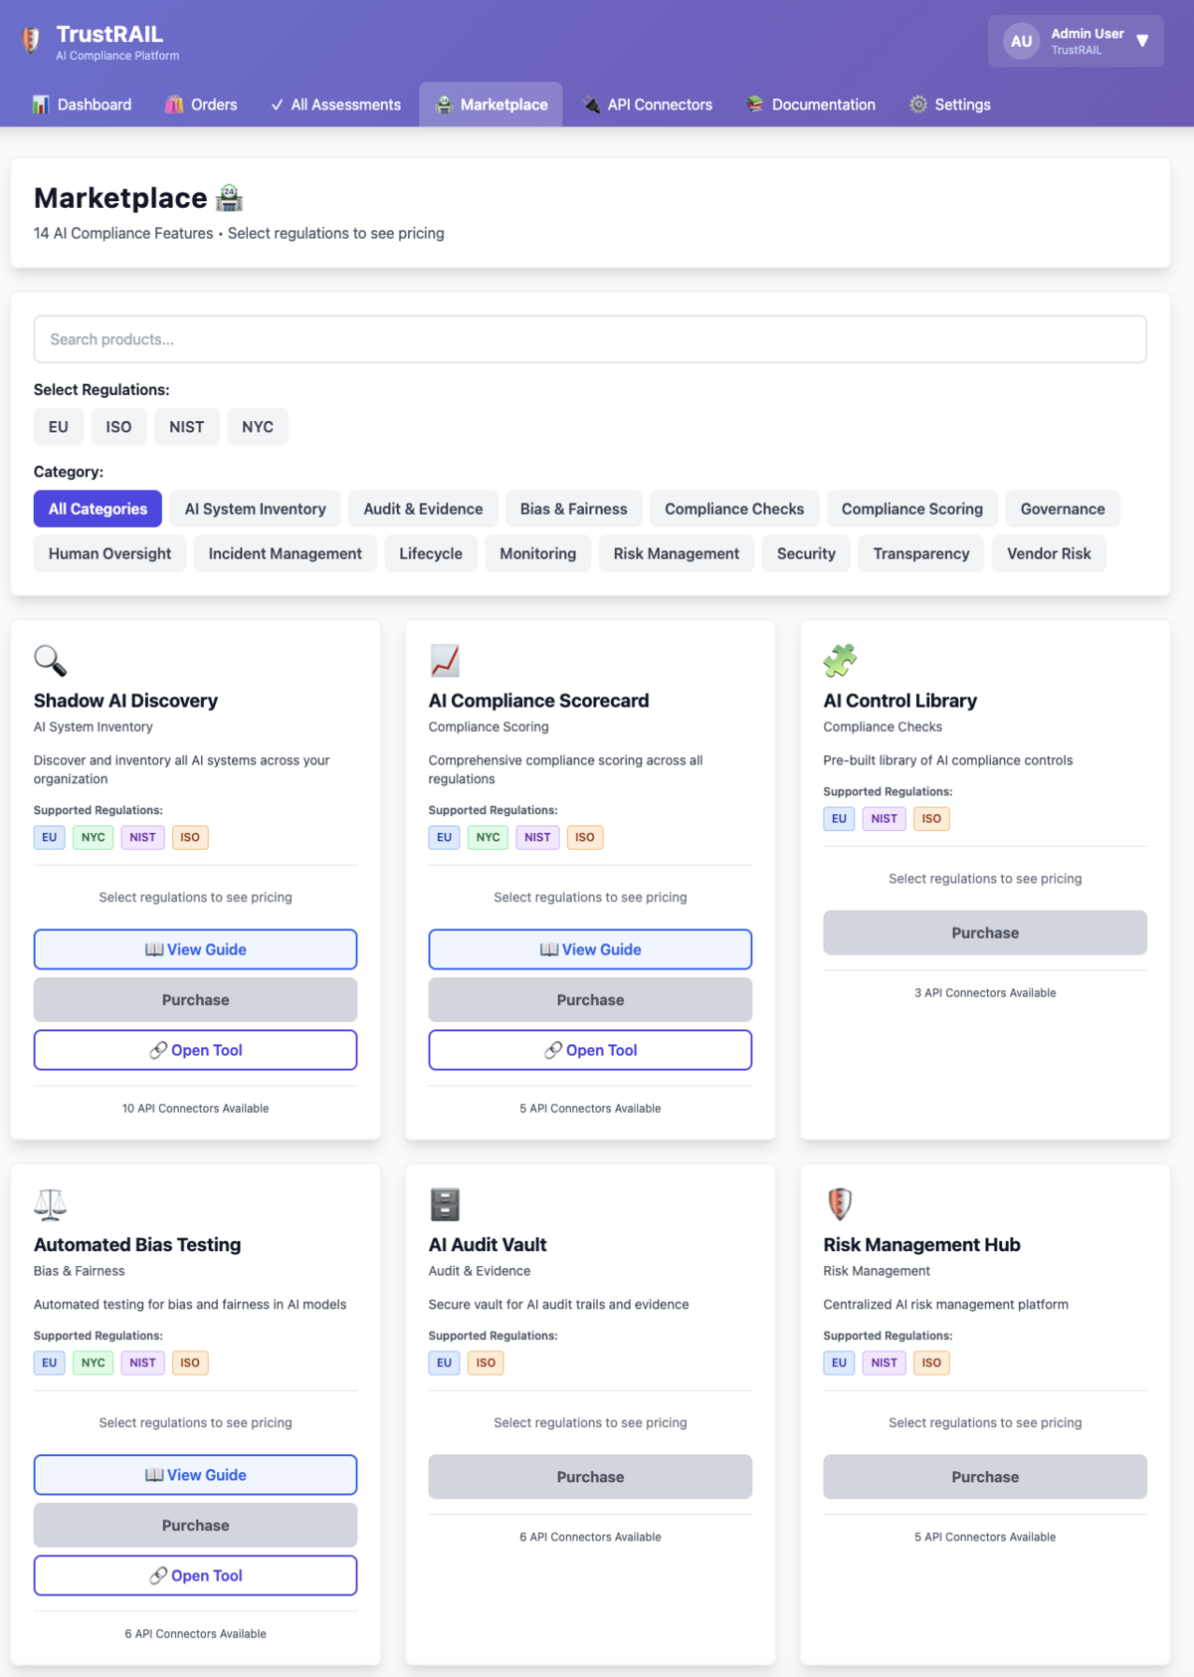Click the AI Control Library puzzle icon

(x=840, y=660)
